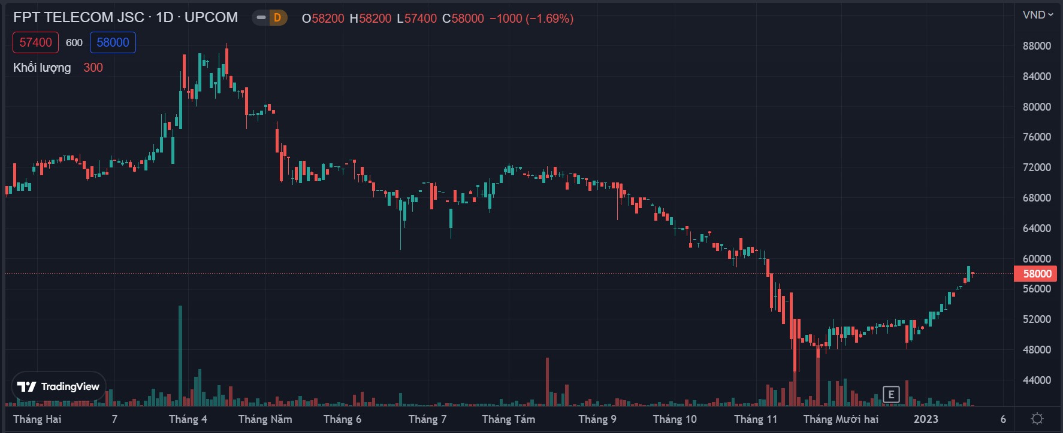Click the closing value C58000

[463, 19]
